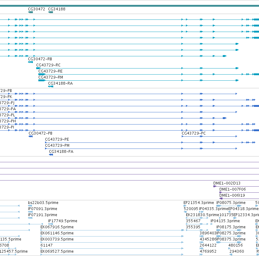Click the teal scaffold bar at top
Screen dimensions: 259x256
tap(130, 6)
